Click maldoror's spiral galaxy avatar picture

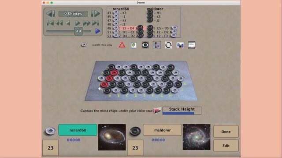[x=197, y=137]
